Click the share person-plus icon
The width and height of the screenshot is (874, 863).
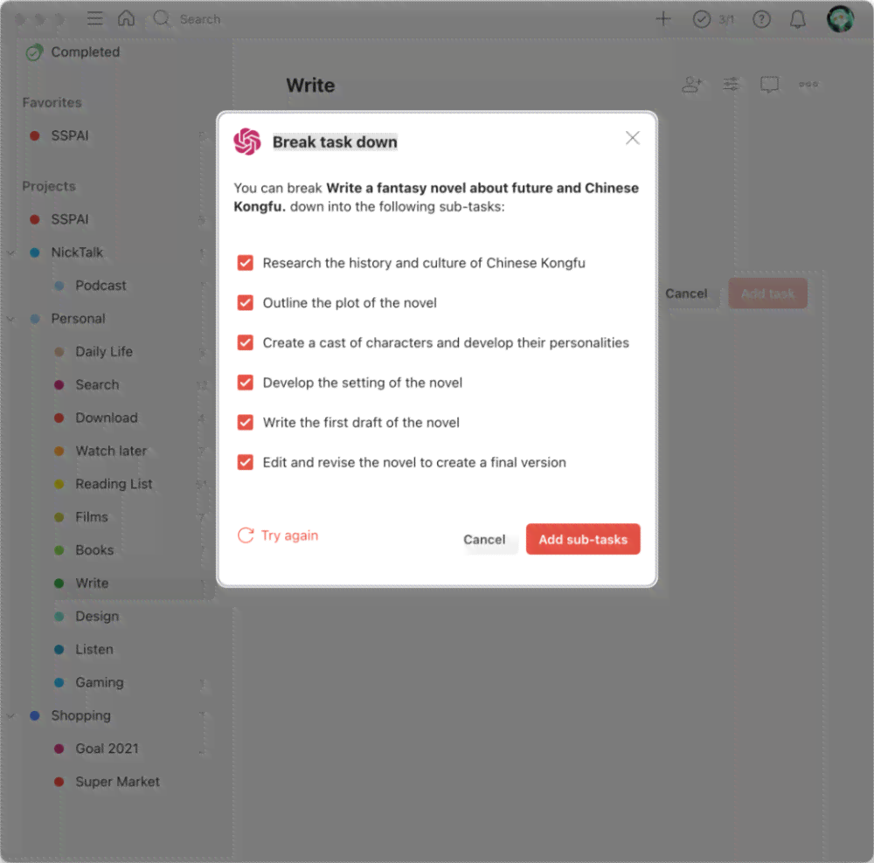[691, 85]
